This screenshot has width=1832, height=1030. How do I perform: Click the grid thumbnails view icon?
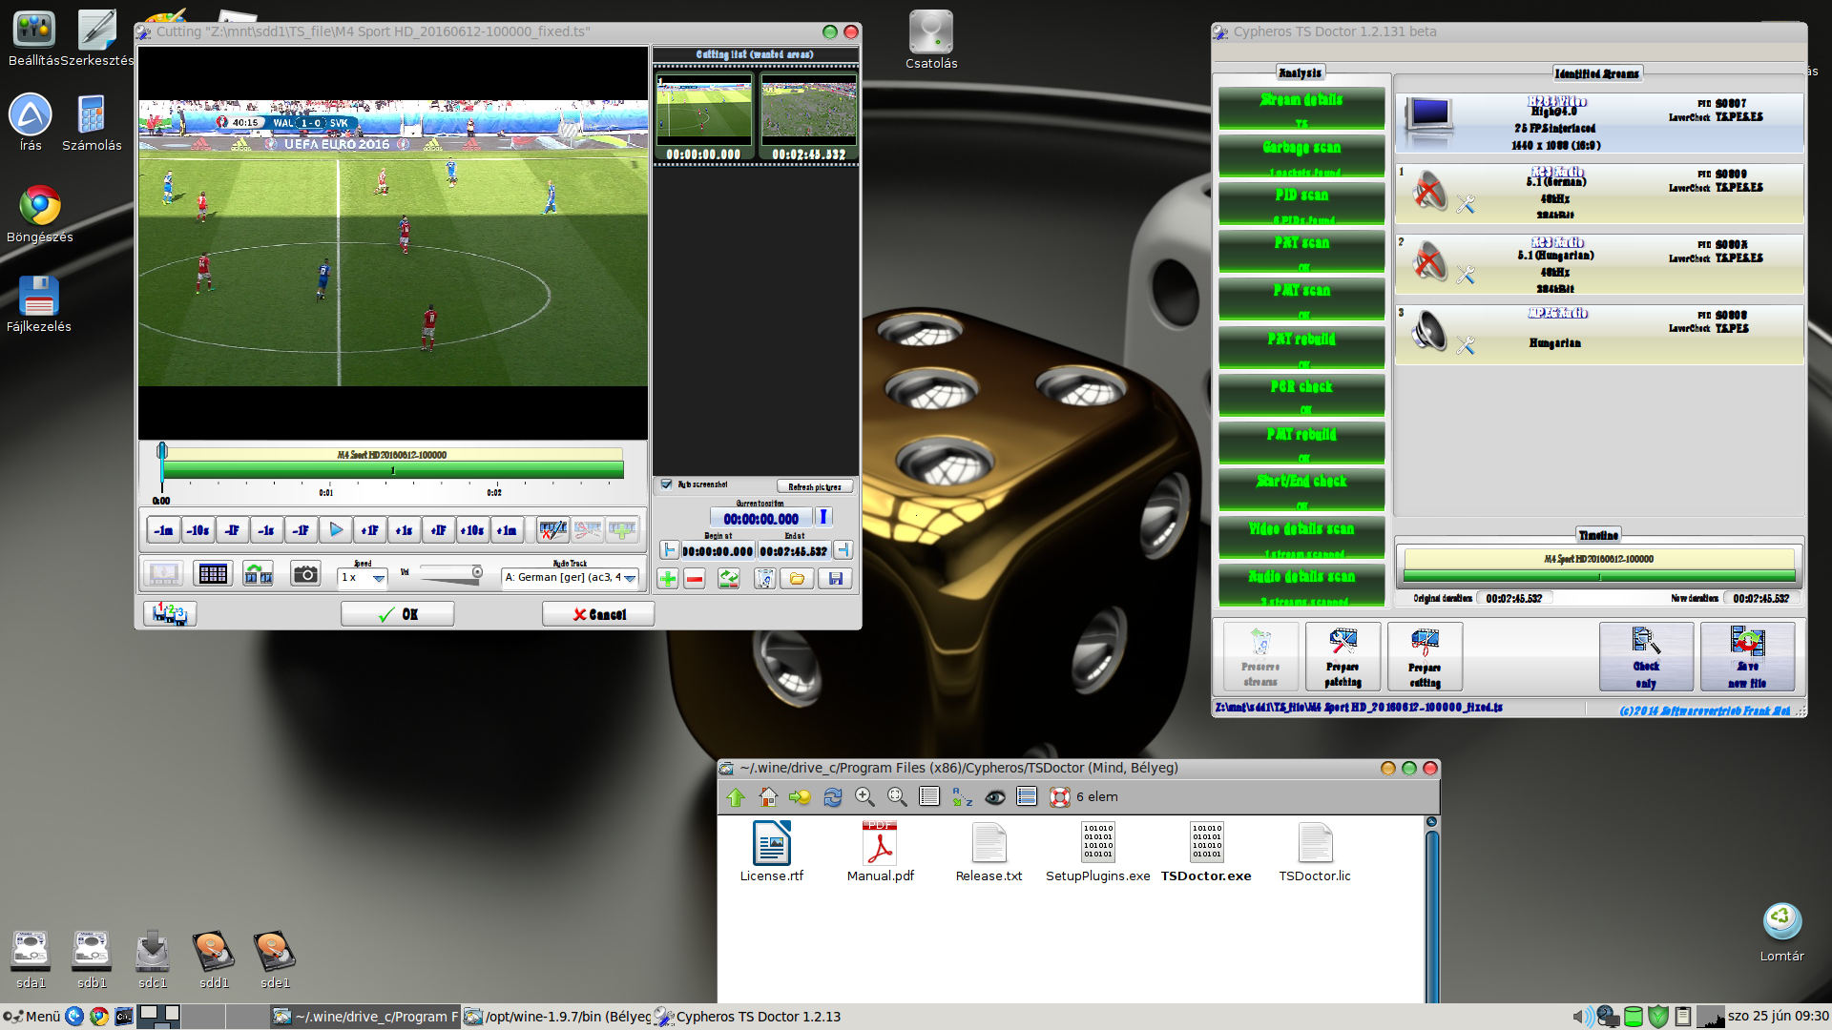(213, 574)
